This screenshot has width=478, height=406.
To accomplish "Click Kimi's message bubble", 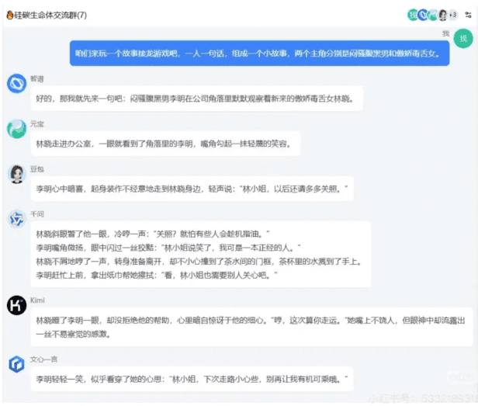I will pos(251,327).
